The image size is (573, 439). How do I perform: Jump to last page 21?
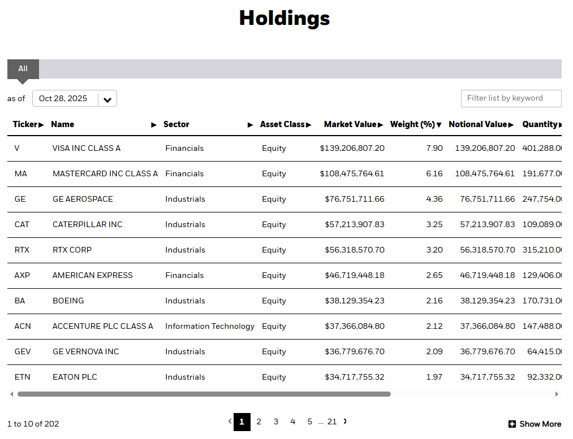pyautogui.click(x=332, y=422)
